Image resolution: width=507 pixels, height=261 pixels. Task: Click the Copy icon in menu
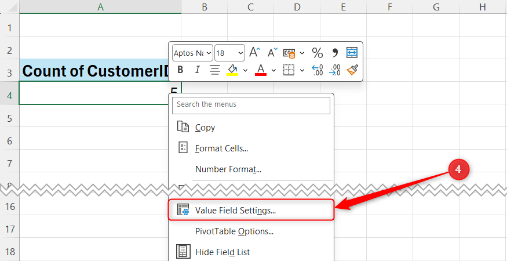tap(183, 126)
